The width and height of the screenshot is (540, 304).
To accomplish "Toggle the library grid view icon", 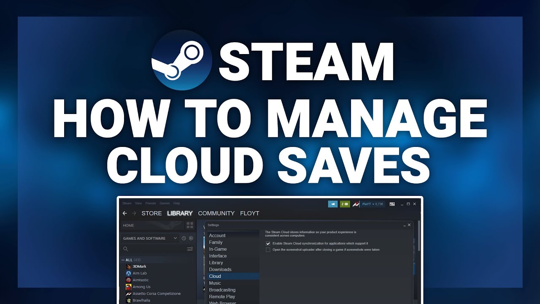I will click(190, 225).
